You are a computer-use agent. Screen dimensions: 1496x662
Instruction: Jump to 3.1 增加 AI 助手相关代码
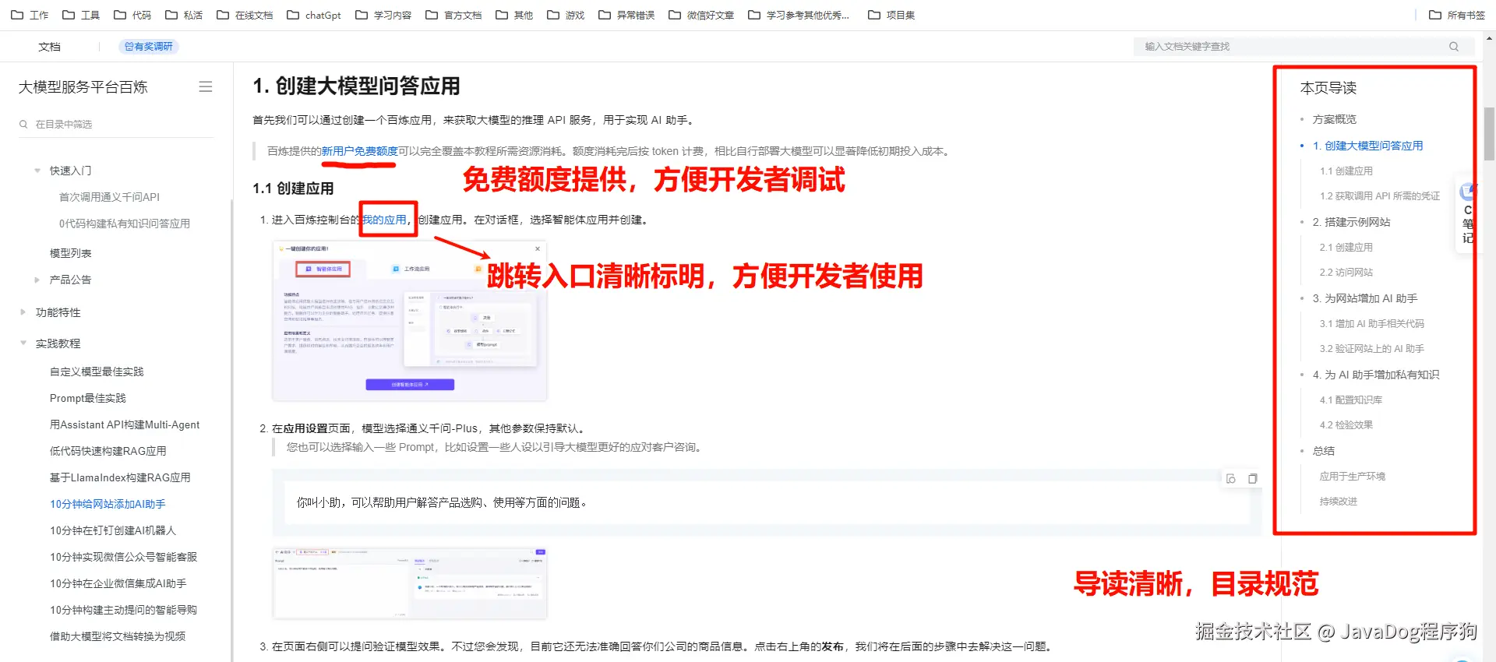point(1371,324)
